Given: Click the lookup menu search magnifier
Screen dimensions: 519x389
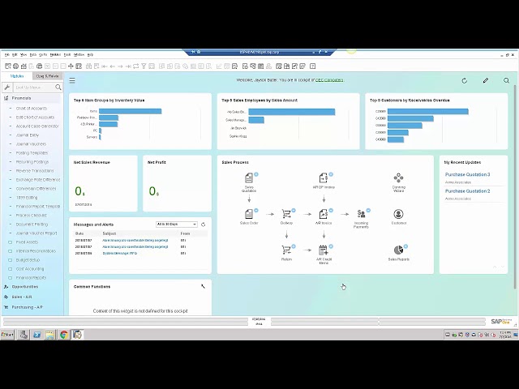Looking at the screenshot, I should coord(58,88).
